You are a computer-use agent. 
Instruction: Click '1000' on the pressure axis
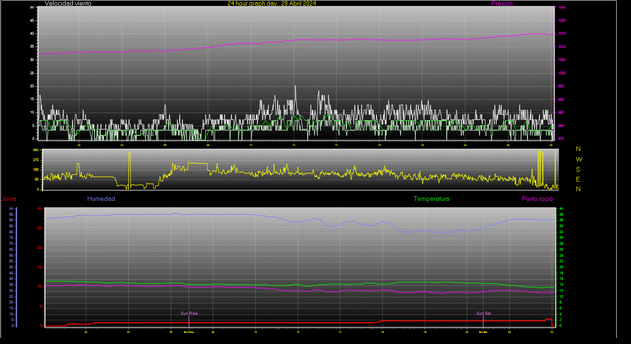tap(562, 73)
